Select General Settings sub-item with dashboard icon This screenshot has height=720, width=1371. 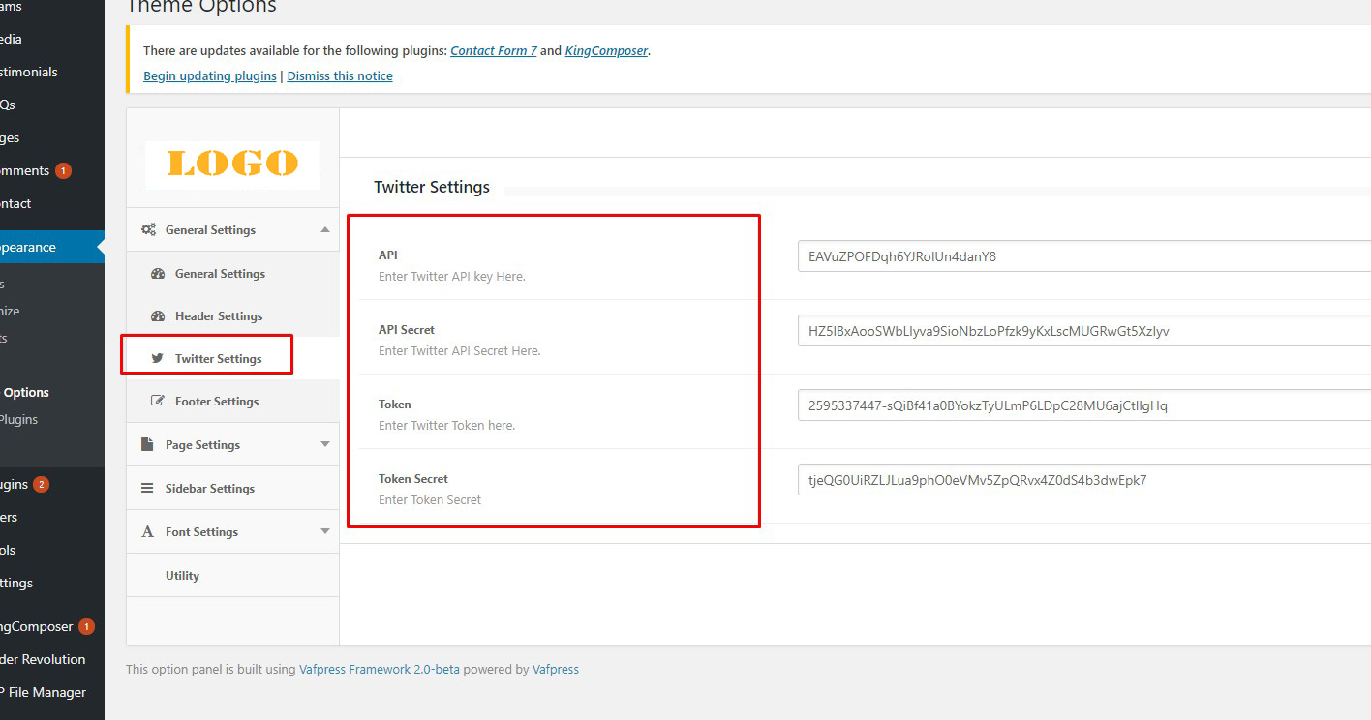(x=220, y=274)
